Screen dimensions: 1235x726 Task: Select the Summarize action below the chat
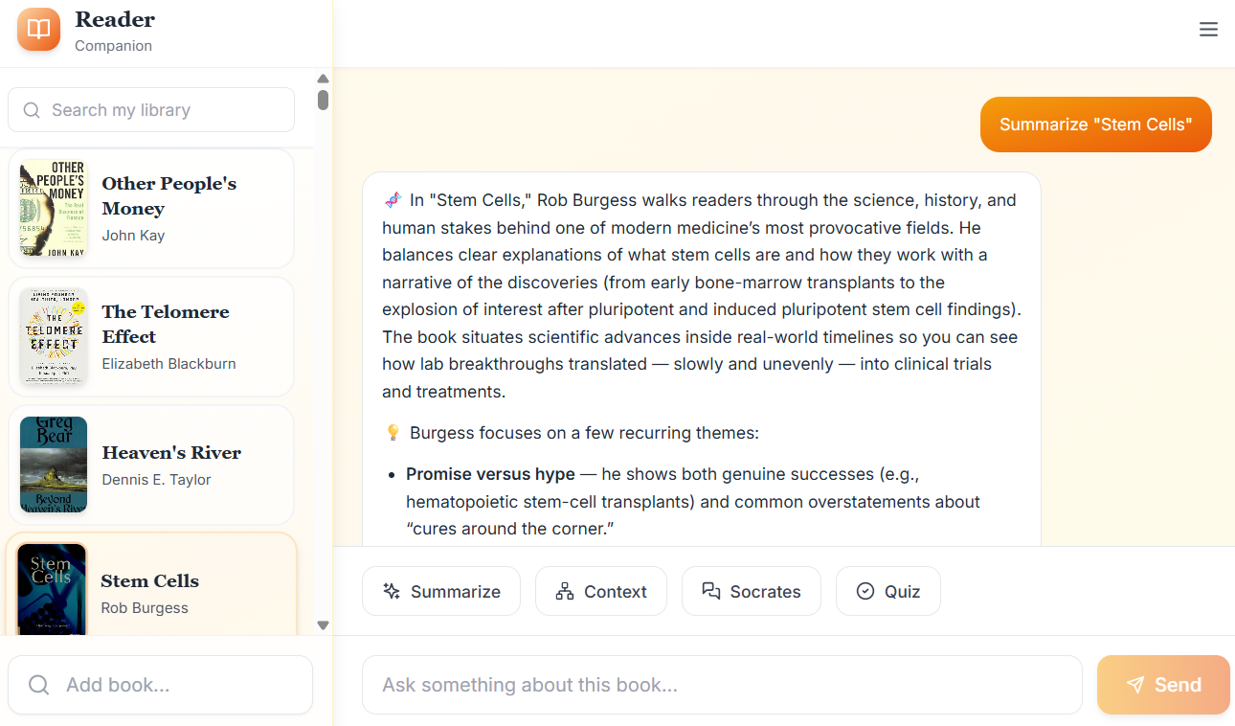[440, 591]
